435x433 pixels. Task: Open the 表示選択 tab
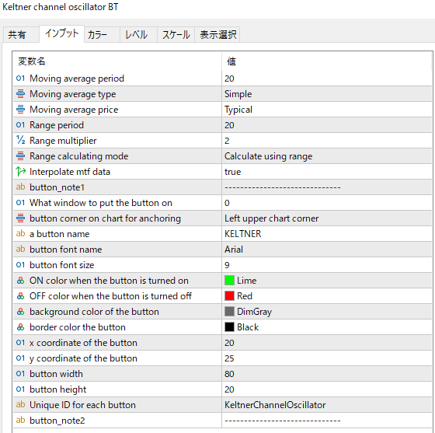click(217, 35)
